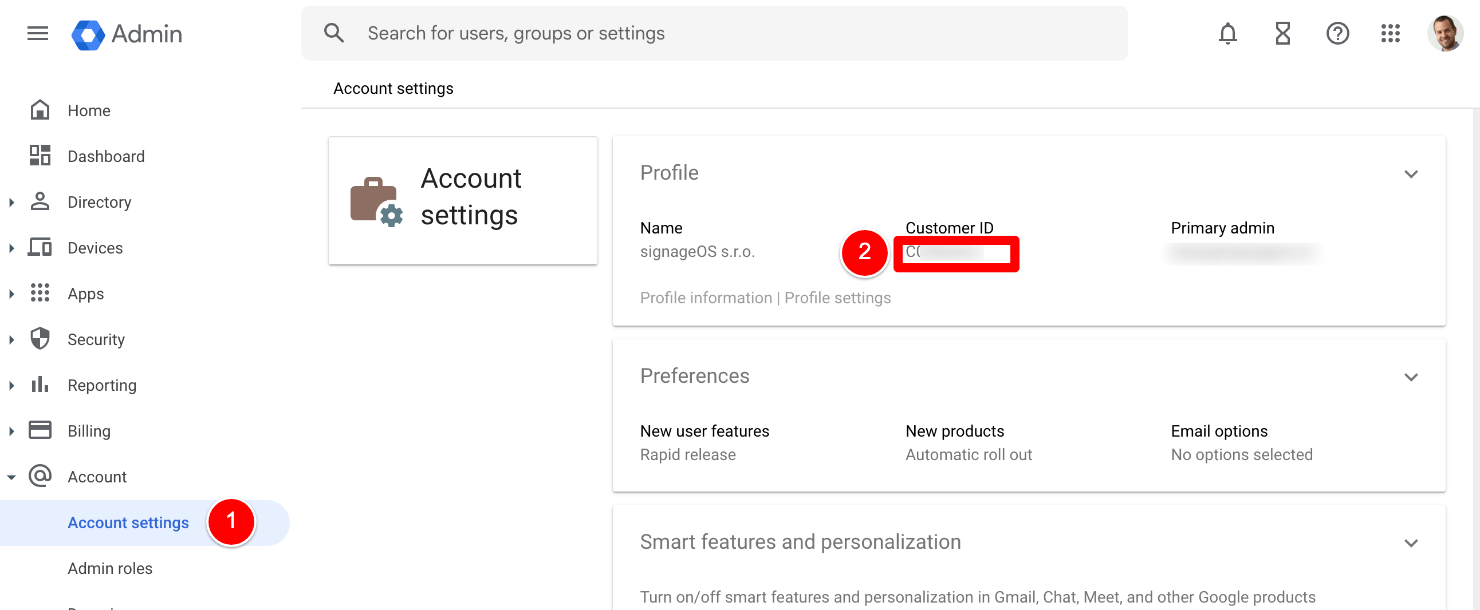Viewport: 1480px width, 610px height.
Task: Open Dashboard in the sidebar
Action: (106, 156)
